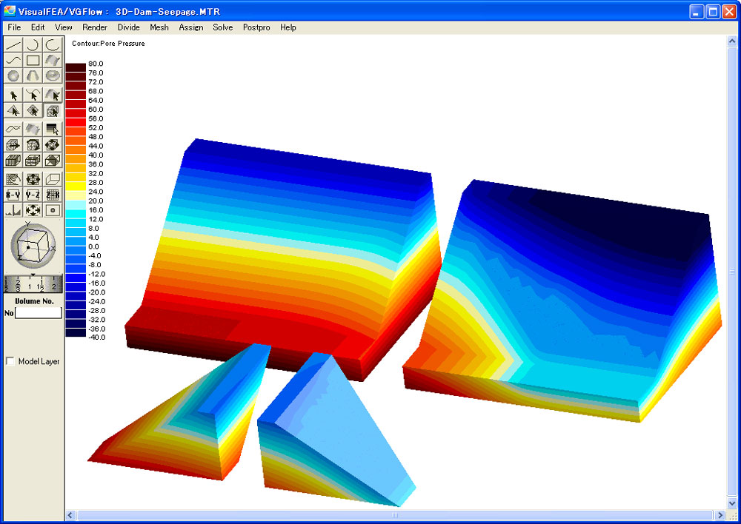This screenshot has height=524, width=741.
Task: Click the horizontal scrollbar right arrow
Action: [x=720, y=515]
